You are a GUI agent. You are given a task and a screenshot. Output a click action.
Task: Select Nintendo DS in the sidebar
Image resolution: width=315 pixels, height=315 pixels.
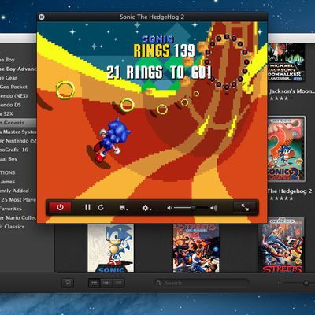pyautogui.click(x=10, y=105)
